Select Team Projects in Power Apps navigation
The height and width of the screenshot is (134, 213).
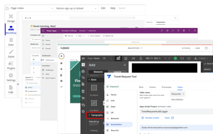(49, 78)
